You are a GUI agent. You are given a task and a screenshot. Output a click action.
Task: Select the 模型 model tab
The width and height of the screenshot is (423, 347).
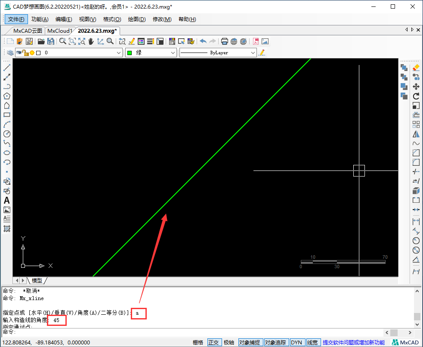(x=37, y=280)
